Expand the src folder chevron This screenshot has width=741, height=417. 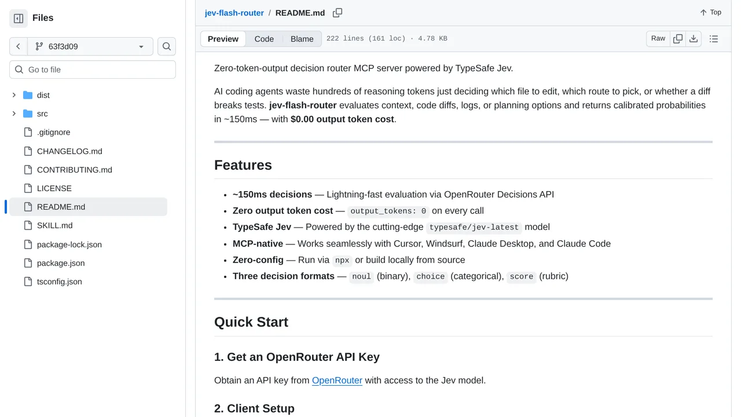(x=14, y=114)
